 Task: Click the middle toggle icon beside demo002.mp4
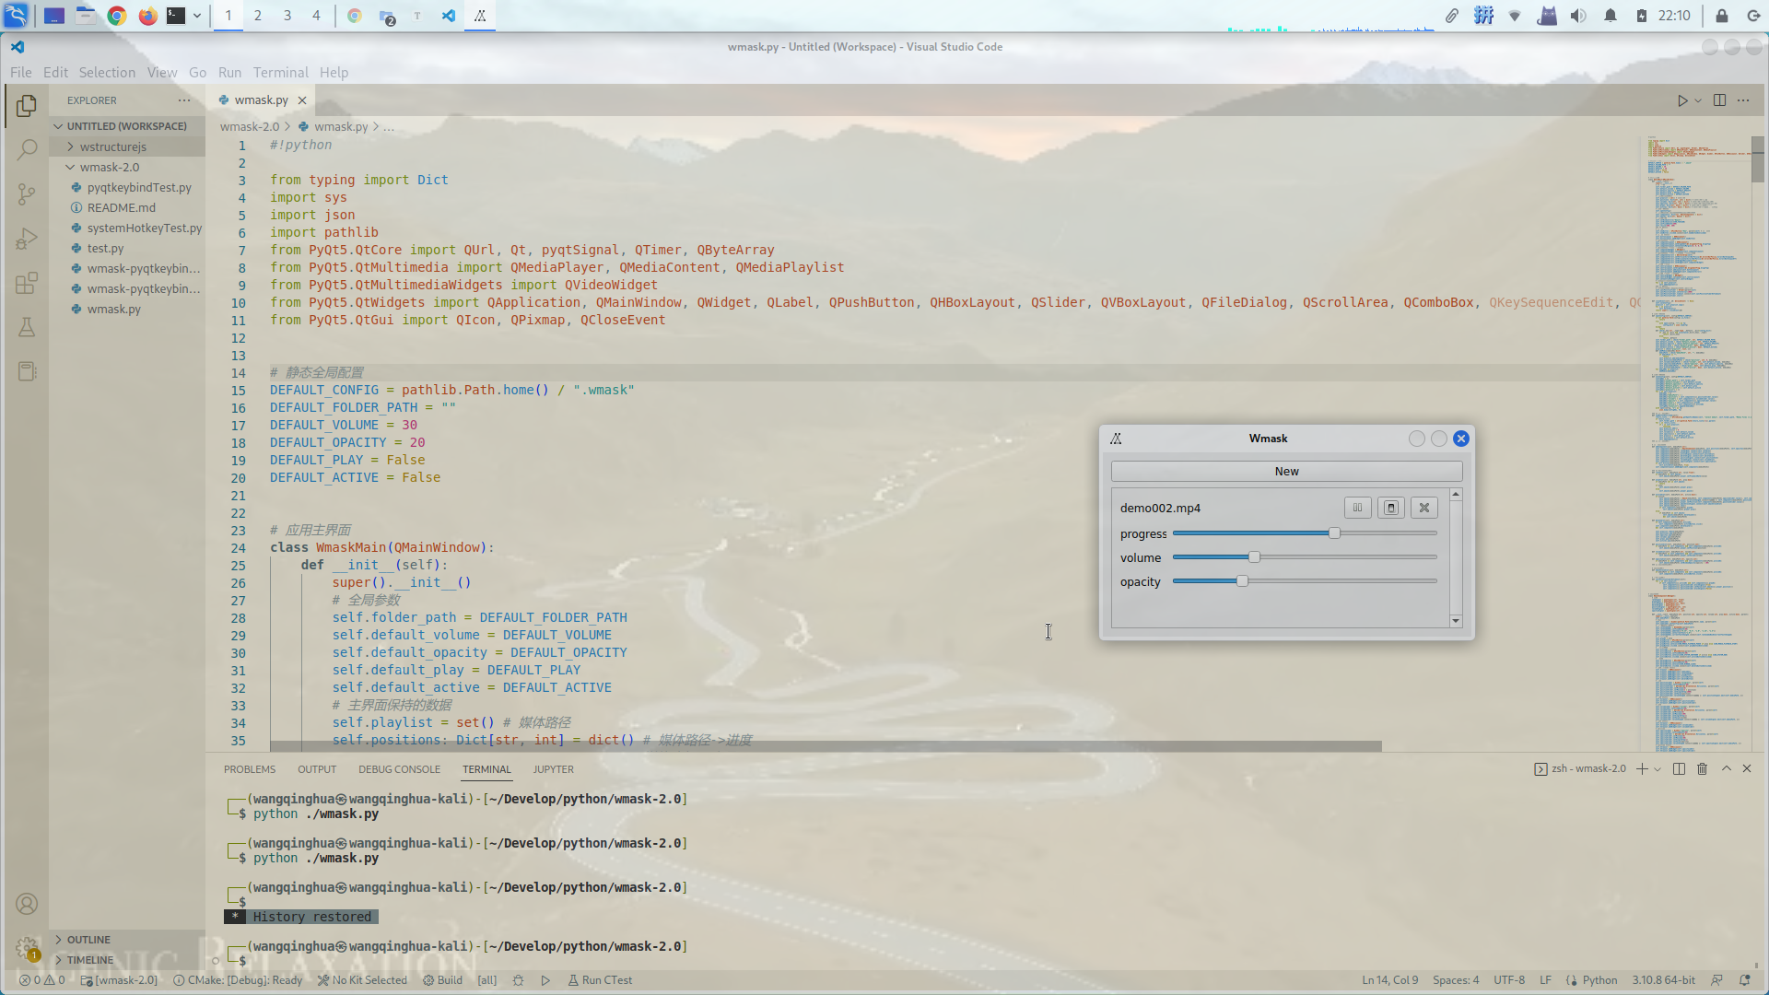point(1391,508)
